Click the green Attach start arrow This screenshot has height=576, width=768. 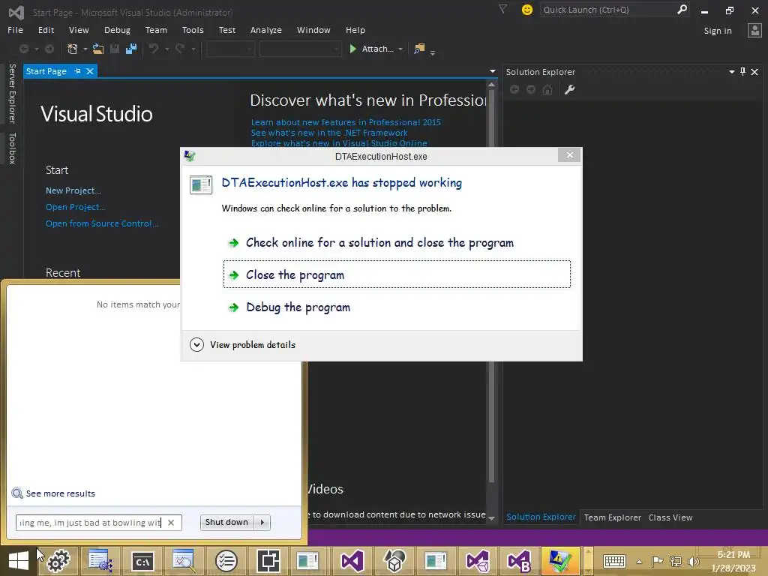(352, 49)
